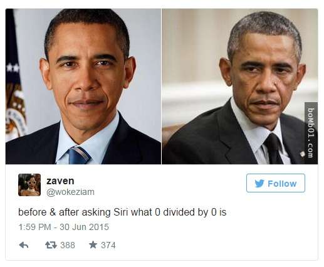Screen dimensions: 324x267
Task: Retweet using the retweet arrows icon
Action: click(51, 245)
